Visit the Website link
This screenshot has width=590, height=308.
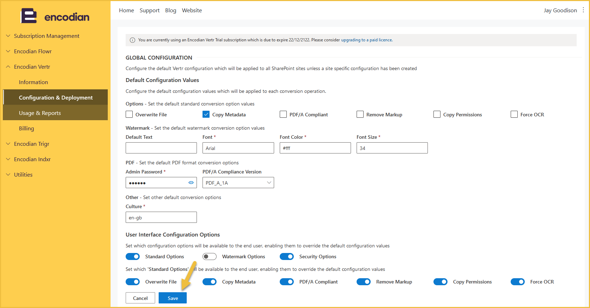tap(192, 11)
